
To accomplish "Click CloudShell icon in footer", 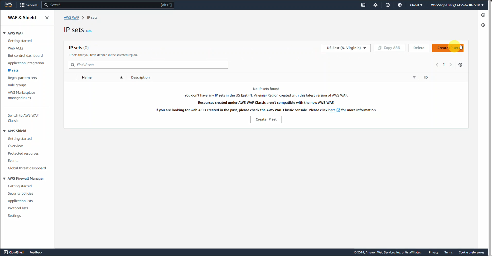I will tap(6, 252).
